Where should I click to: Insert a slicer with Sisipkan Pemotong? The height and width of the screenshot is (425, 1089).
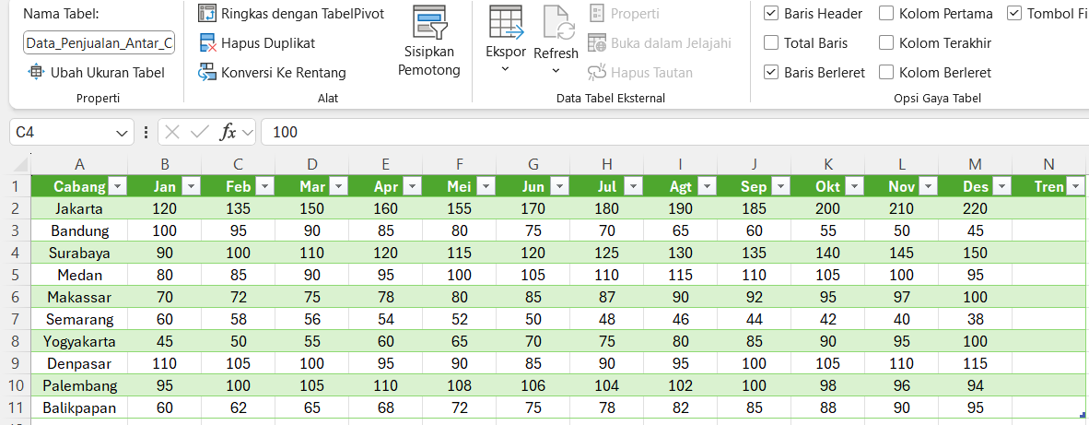coord(429,41)
